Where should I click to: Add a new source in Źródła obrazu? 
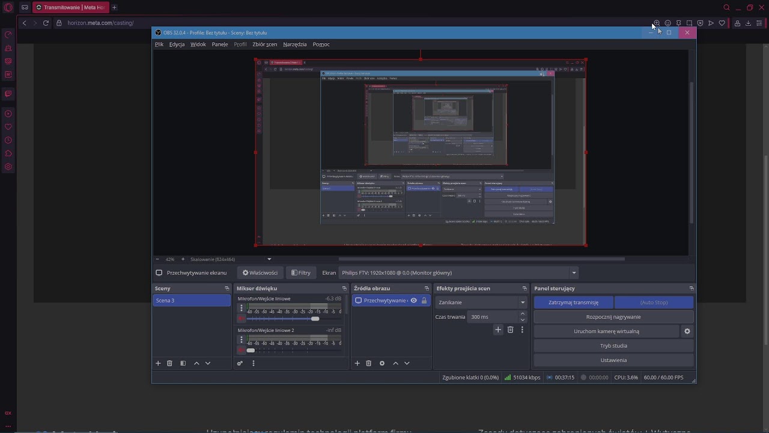pos(357,363)
